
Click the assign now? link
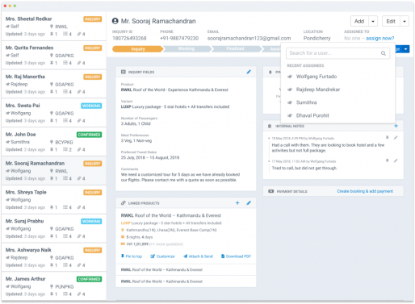pos(380,38)
